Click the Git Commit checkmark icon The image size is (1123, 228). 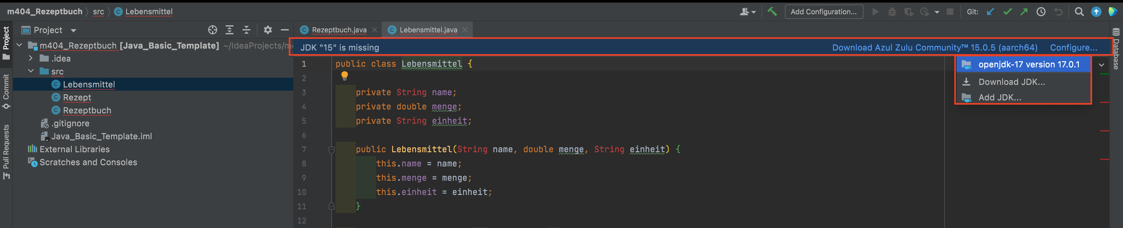pos(1007,12)
